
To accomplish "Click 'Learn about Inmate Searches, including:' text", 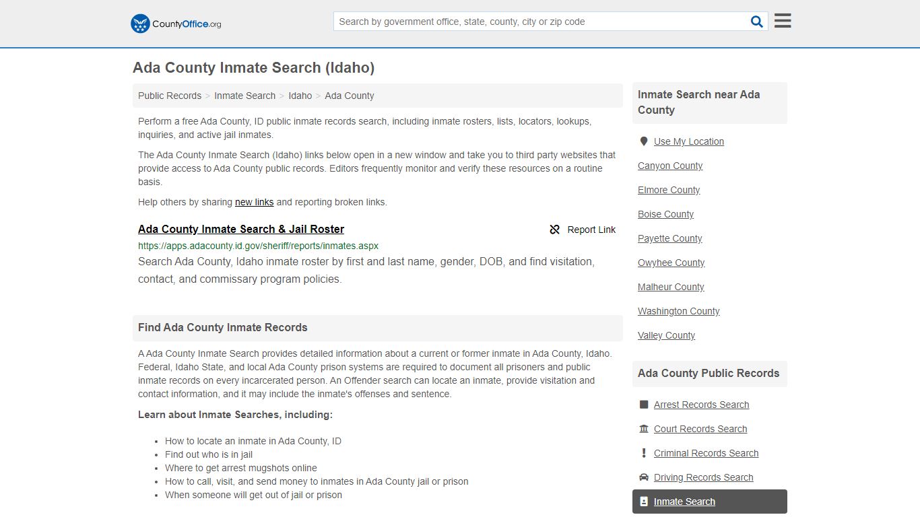I will pyautogui.click(x=235, y=415).
